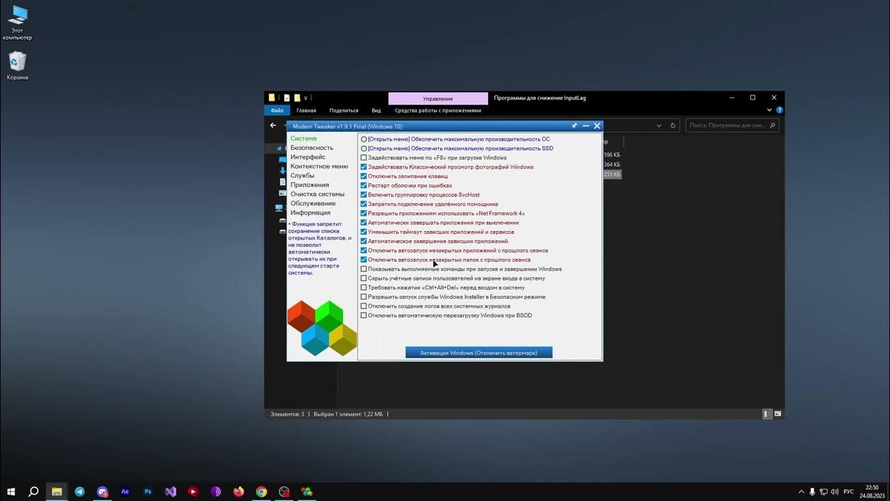Uncheck Net Framework 4 permission option
890x501 pixels.
tap(364, 214)
